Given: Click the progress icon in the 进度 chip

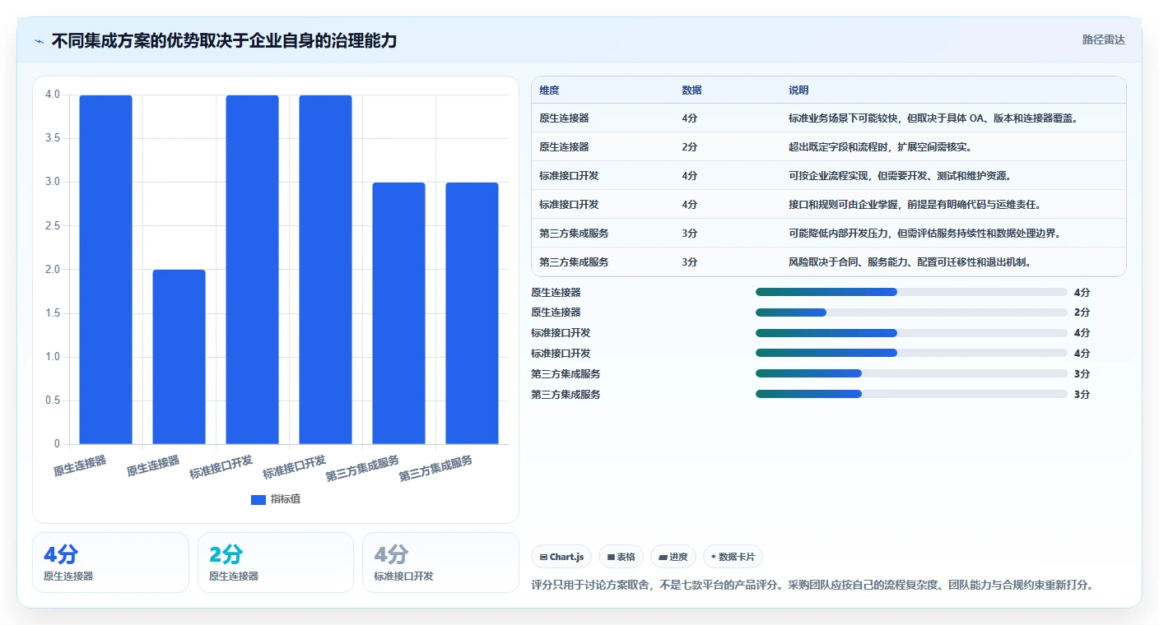Looking at the screenshot, I should 663,557.
